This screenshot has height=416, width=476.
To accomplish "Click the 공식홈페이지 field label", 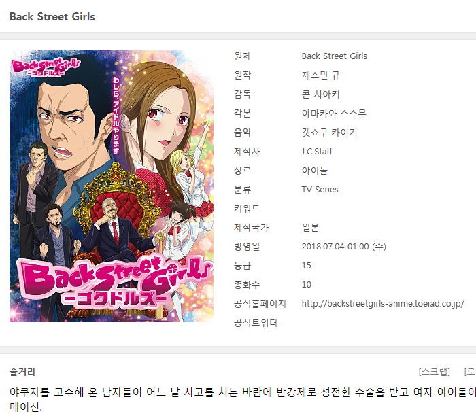I will [x=260, y=304].
